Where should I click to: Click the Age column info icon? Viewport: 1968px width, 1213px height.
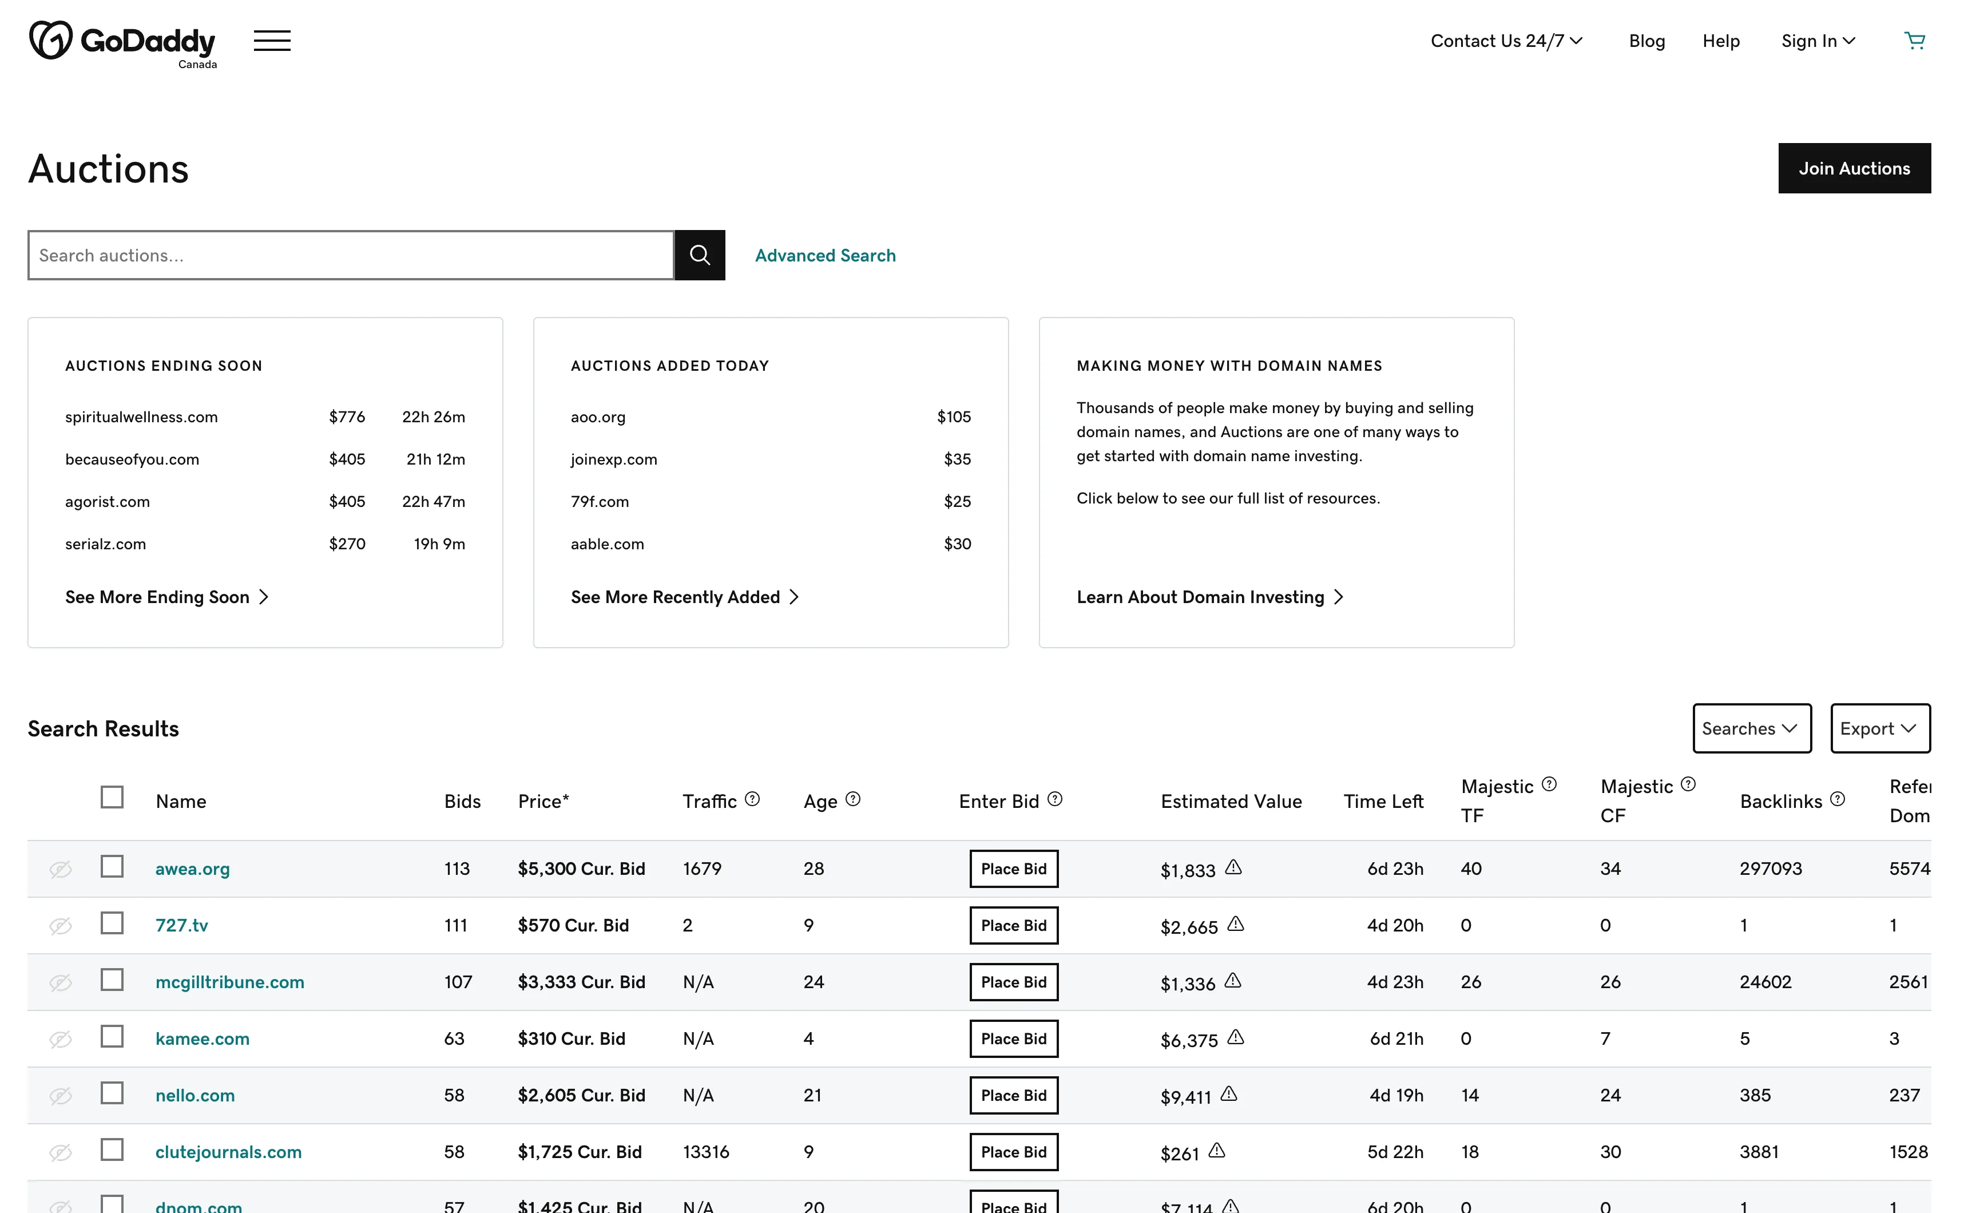(852, 799)
